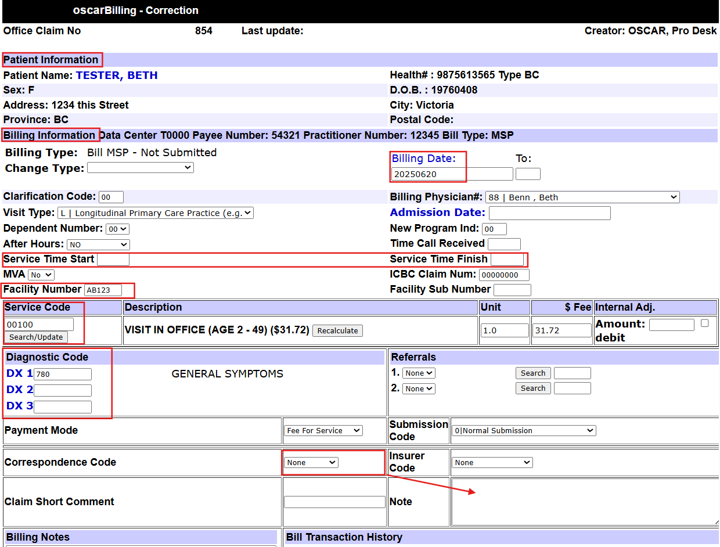The width and height of the screenshot is (720, 547).
Task: Click the Search button for referral 2
Action: tap(532, 388)
